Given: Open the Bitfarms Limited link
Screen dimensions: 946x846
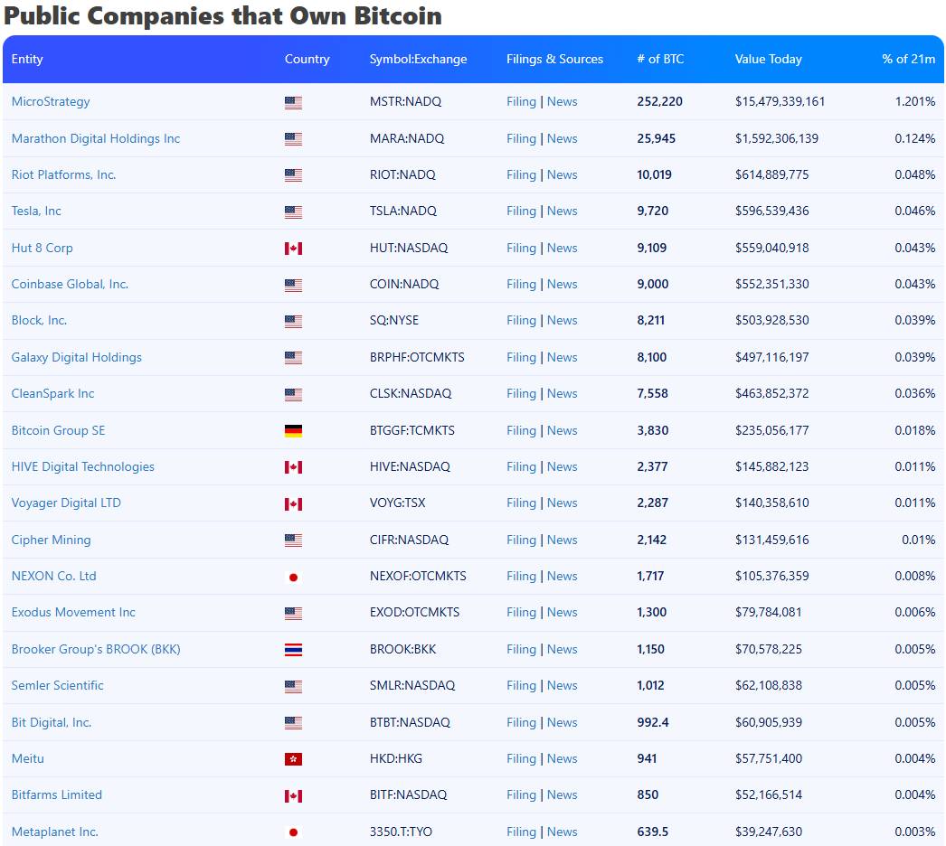Looking at the screenshot, I should [x=57, y=794].
